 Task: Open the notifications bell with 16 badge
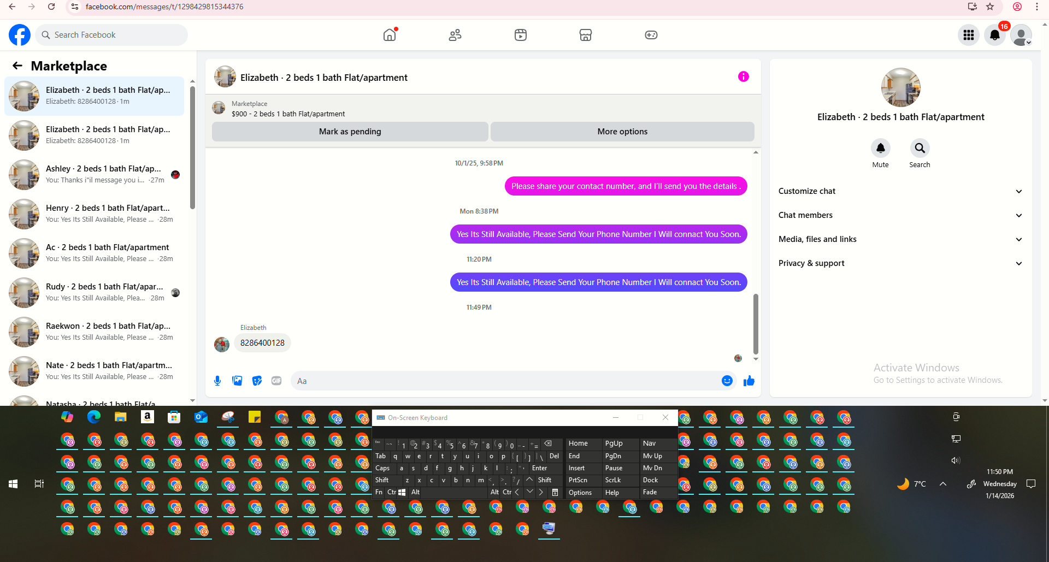click(995, 35)
